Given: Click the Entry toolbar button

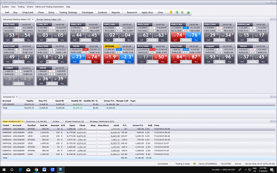Looking at the screenshot, I should tap(51, 12).
